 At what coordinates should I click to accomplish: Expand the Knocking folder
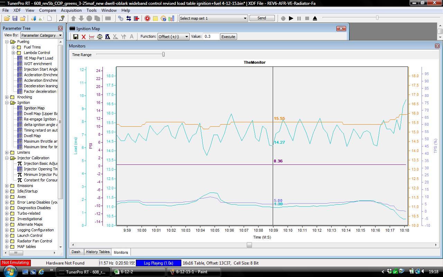tap(7, 97)
